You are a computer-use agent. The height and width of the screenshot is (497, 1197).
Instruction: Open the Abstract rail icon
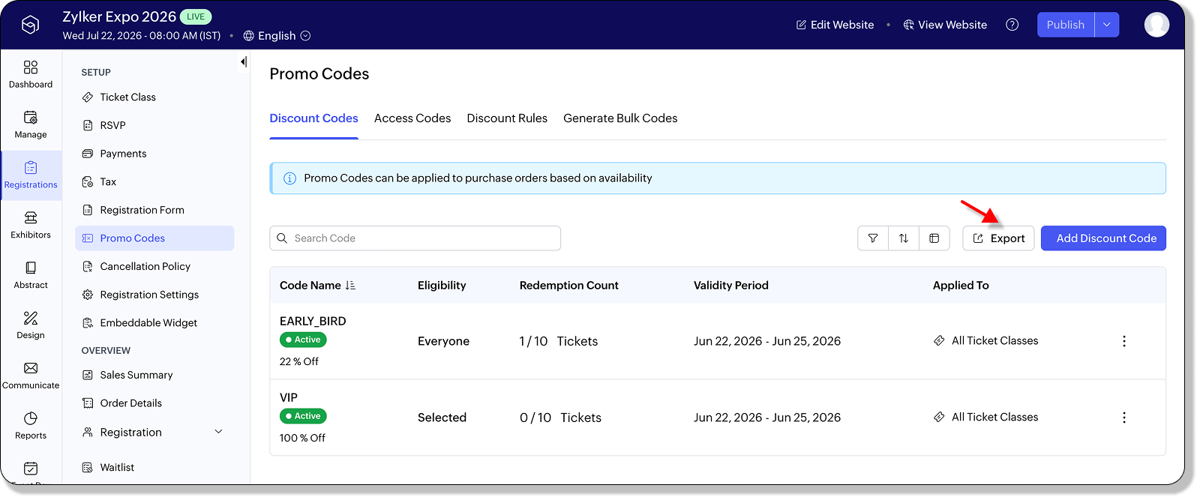pyautogui.click(x=31, y=268)
